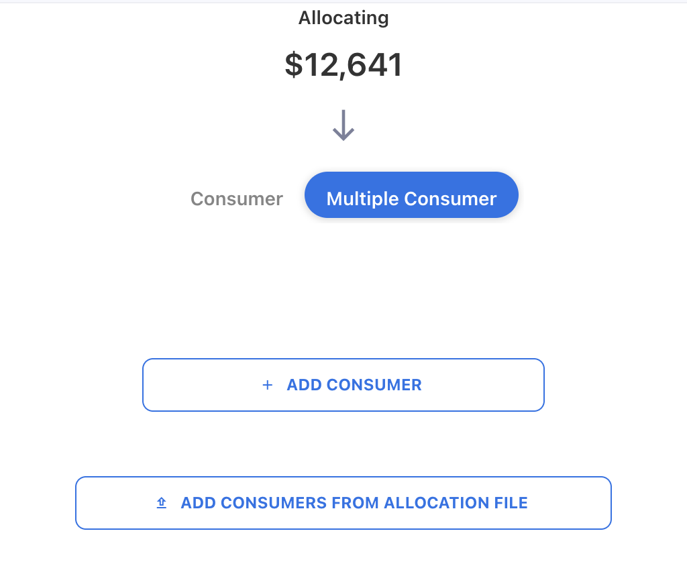Click the Allocating heading text

coord(343,18)
